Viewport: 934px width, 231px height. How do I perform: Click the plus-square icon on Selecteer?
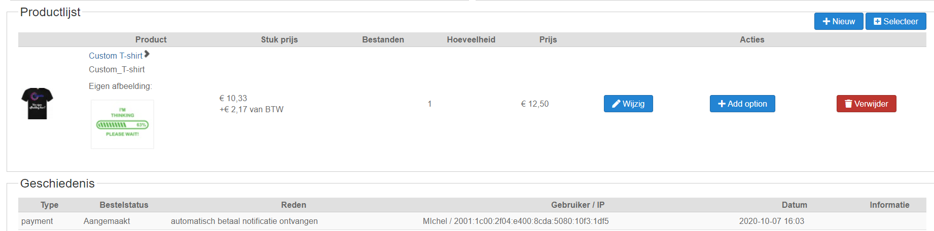pos(877,21)
